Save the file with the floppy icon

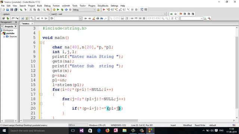[x=12, y=10]
